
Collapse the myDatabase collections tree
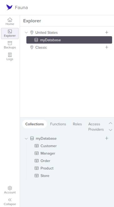26,139
